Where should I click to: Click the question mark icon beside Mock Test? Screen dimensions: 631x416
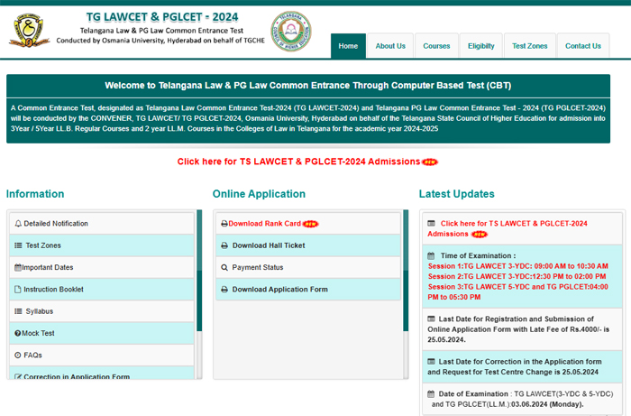[18, 334]
